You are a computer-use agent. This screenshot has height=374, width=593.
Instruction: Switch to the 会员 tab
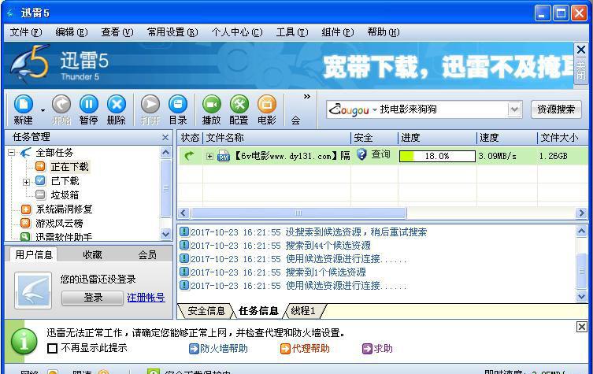tap(147, 255)
